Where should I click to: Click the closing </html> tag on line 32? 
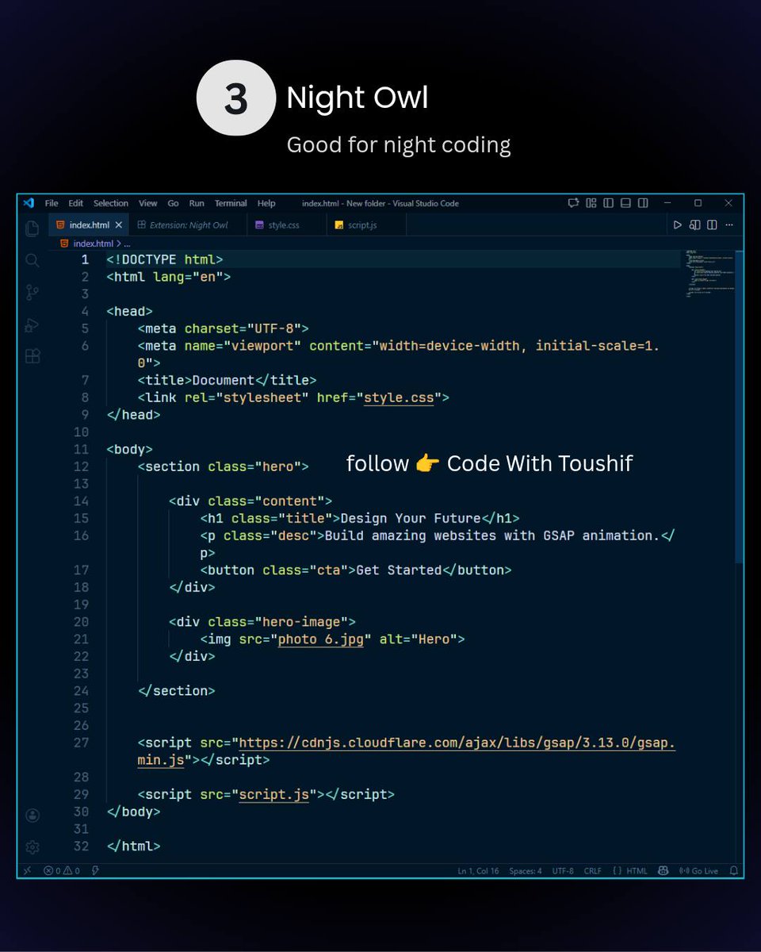click(133, 846)
